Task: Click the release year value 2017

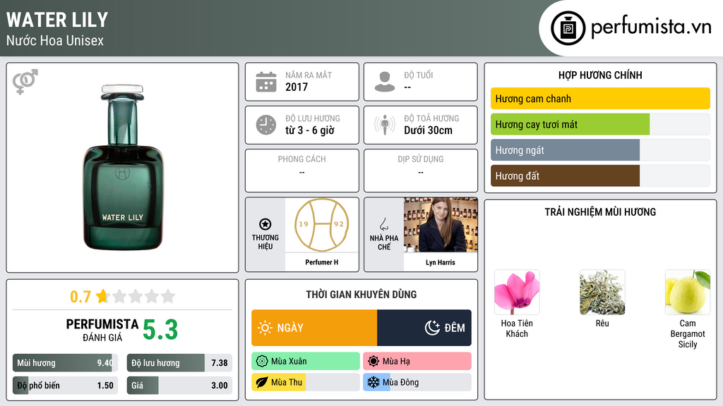Action: click(x=297, y=87)
